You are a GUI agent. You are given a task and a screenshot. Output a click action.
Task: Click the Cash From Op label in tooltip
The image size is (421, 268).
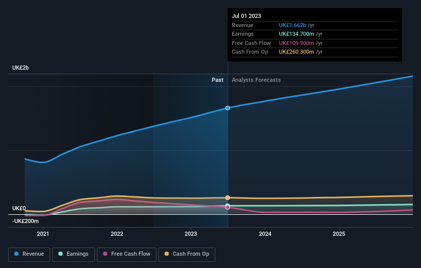[250, 52]
